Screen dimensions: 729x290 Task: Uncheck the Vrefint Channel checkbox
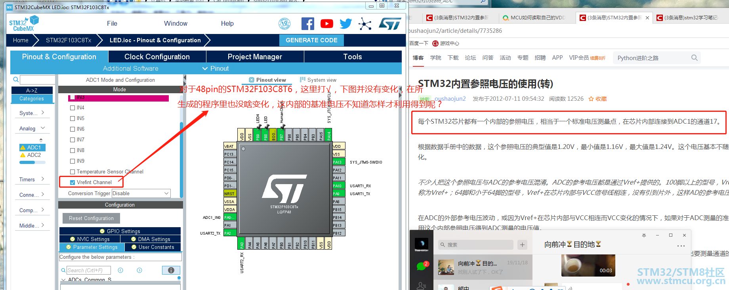(x=73, y=183)
